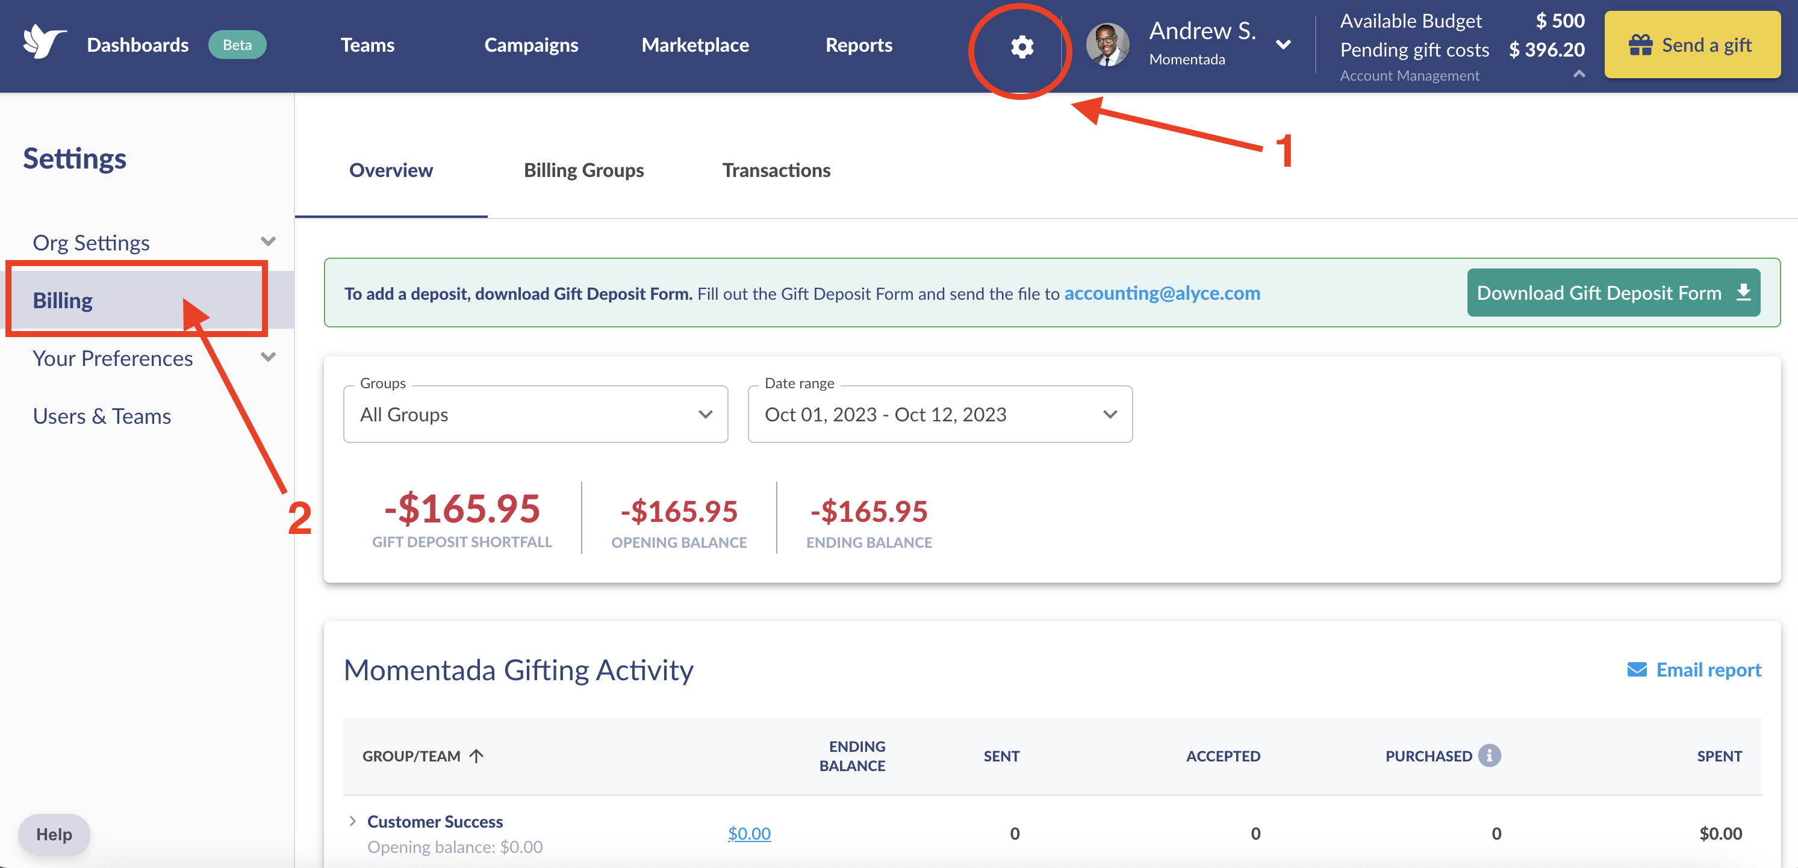Screen dimensions: 1798x868
Task: Click the $0.00 spent value for Customer Success
Action: tap(1720, 833)
